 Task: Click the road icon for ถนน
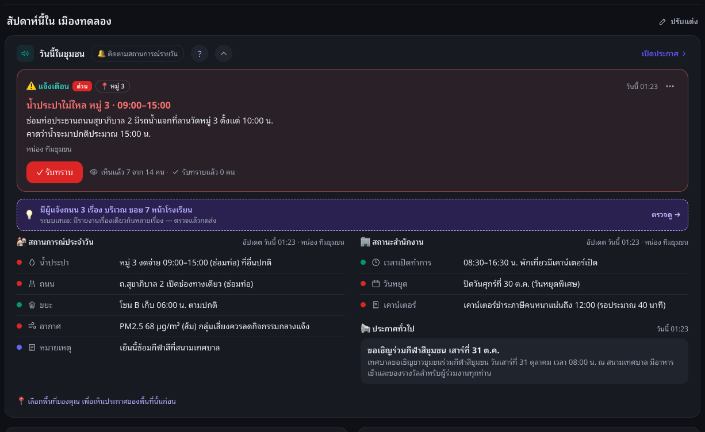coord(32,284)
